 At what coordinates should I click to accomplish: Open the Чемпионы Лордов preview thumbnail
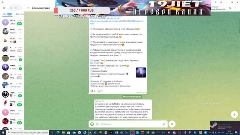tap(141, 72)
